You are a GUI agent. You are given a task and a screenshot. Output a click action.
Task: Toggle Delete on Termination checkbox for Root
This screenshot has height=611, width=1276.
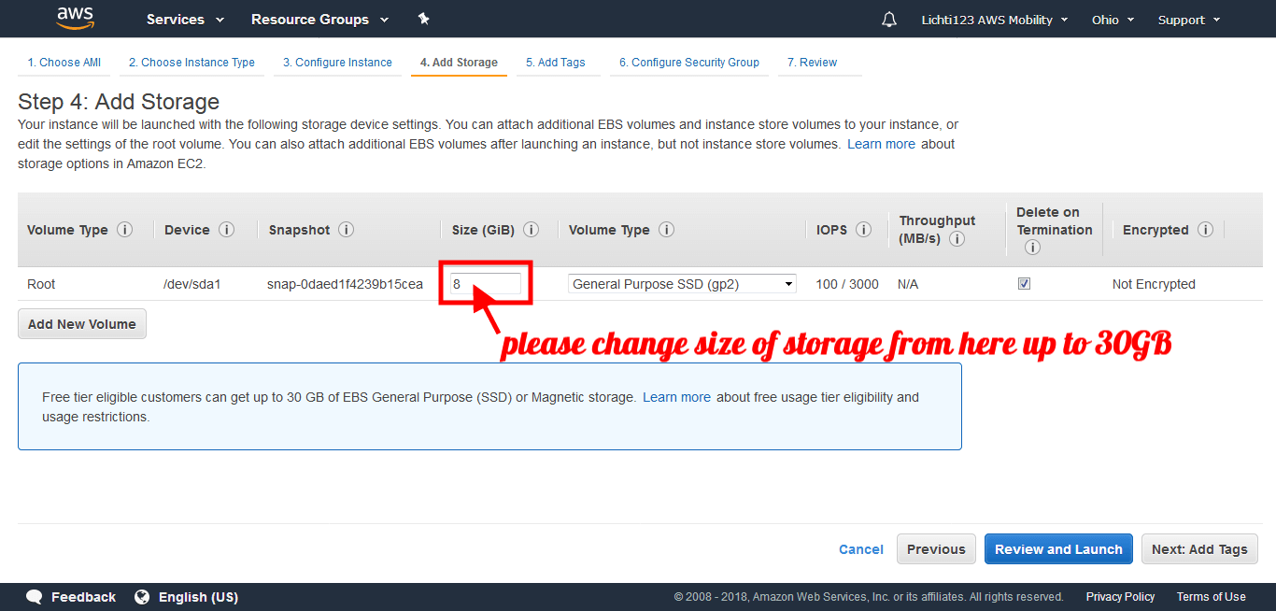(x=1024, y=284)
